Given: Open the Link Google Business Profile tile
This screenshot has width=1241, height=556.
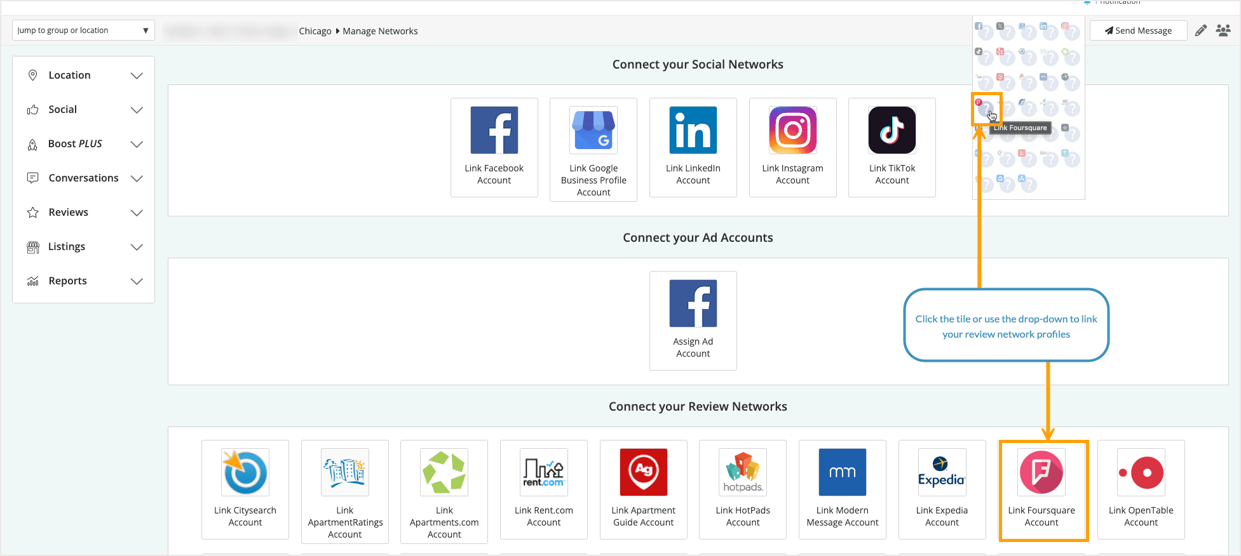Looking at the screenshot, I should click(x=593, y=150).
